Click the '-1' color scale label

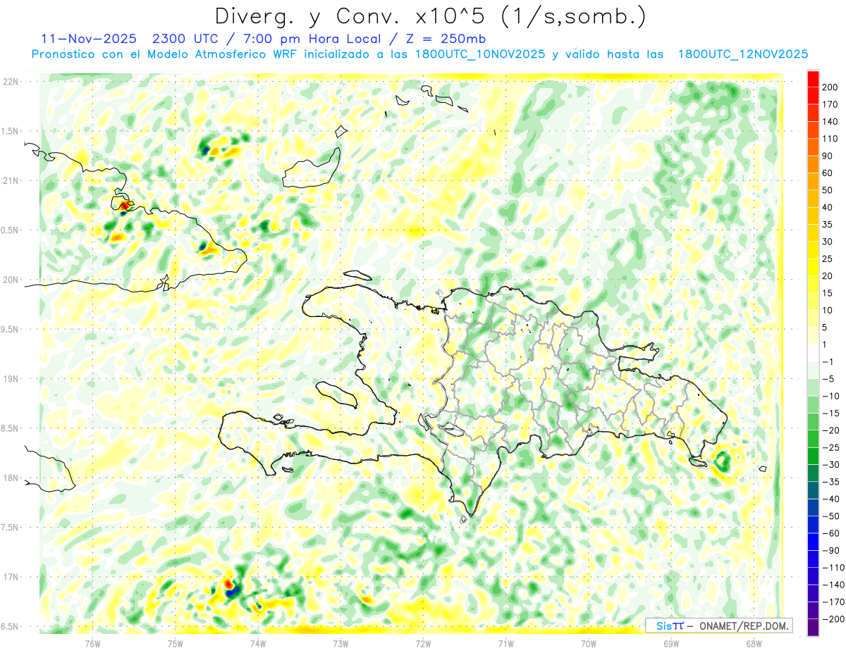tap(829, 362)
